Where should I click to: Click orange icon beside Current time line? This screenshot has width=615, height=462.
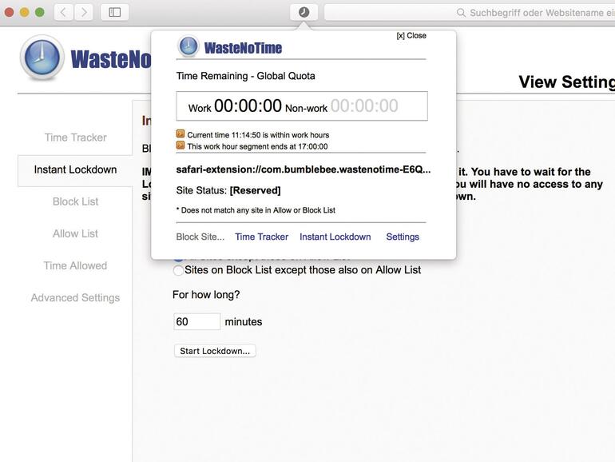point(181,133)
